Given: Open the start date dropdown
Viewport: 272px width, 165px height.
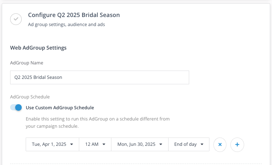Looking at the screenshot, I should tap(52, 144).
